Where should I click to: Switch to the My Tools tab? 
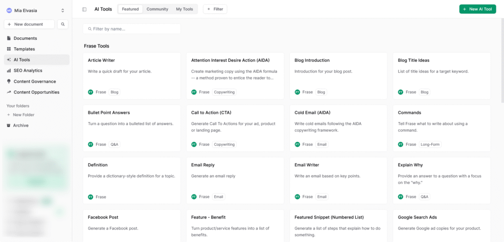tap(185, 9)
